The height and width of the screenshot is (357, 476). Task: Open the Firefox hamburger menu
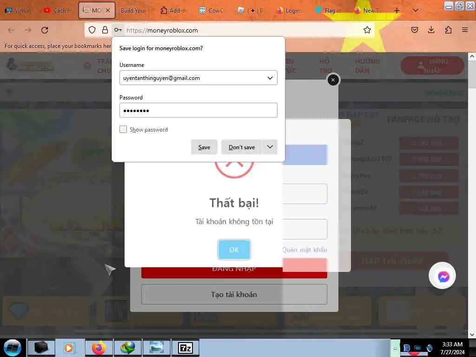(465, 30)
